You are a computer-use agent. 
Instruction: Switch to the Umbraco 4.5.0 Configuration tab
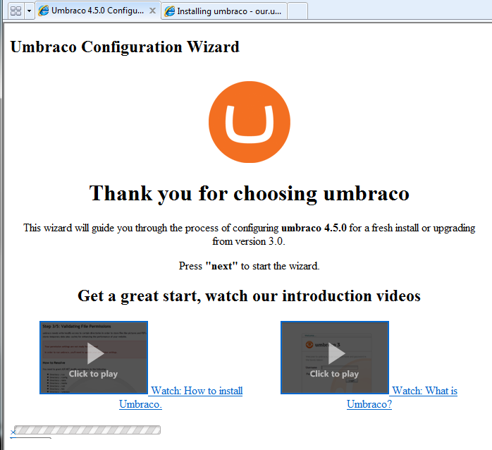pyautogui.click(x=97, y=11)
